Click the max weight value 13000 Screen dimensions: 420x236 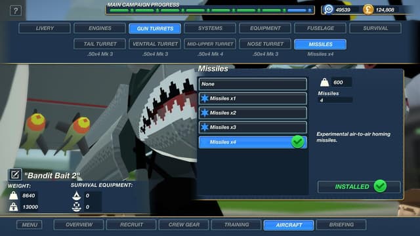point(30,207)
